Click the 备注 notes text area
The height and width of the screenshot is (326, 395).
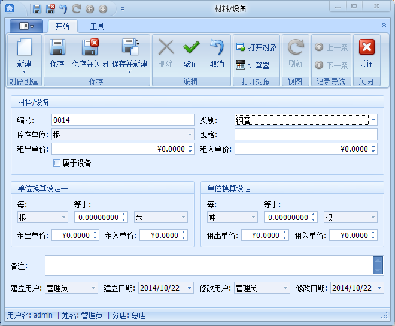pos(209,265)
